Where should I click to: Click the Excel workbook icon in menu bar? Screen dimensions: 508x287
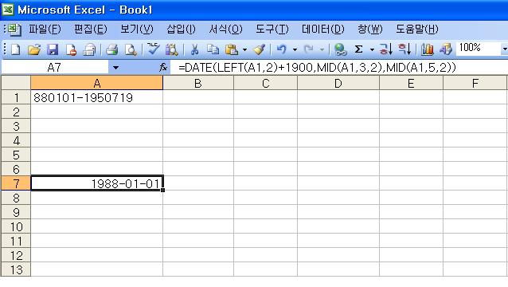(14, 29)
